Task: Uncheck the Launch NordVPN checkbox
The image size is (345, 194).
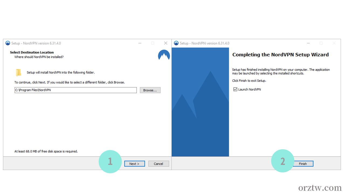Action: click(235, 89)
